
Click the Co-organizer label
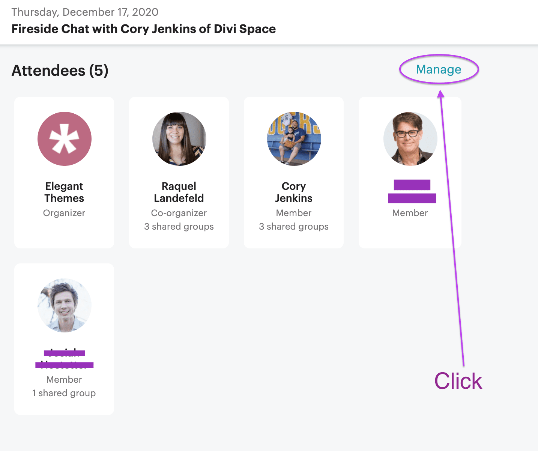[179, 213]
